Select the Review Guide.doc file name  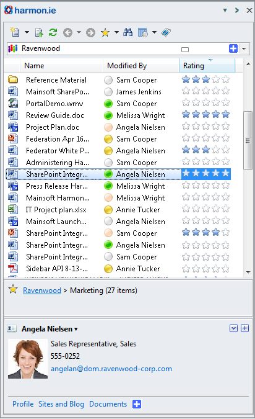coord(55,115)
